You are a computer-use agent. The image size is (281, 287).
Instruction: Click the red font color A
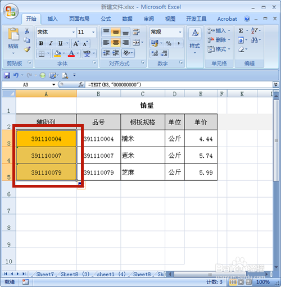coord(71,54)
